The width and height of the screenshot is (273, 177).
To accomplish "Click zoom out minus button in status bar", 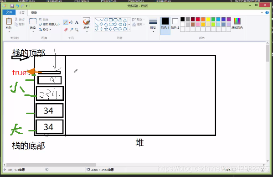I will pyautogui.click(x=234, y=170).
